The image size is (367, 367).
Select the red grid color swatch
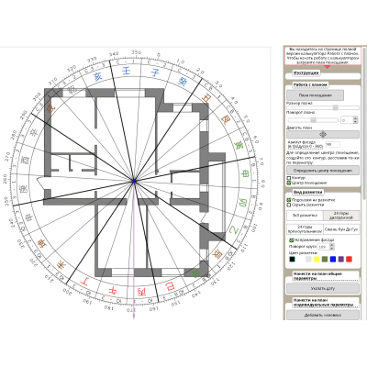click(x=349, y=260)
